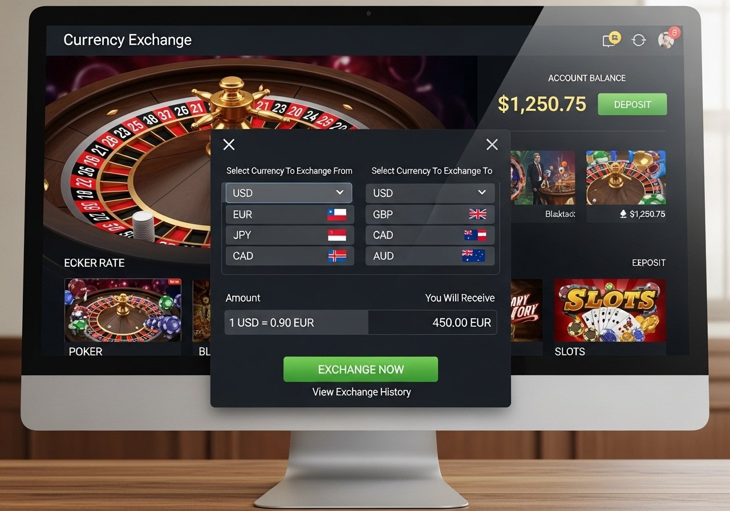This screenshot has width=730, height=511.
Task: Open the View Exchange History link
Action: point(362,392)
